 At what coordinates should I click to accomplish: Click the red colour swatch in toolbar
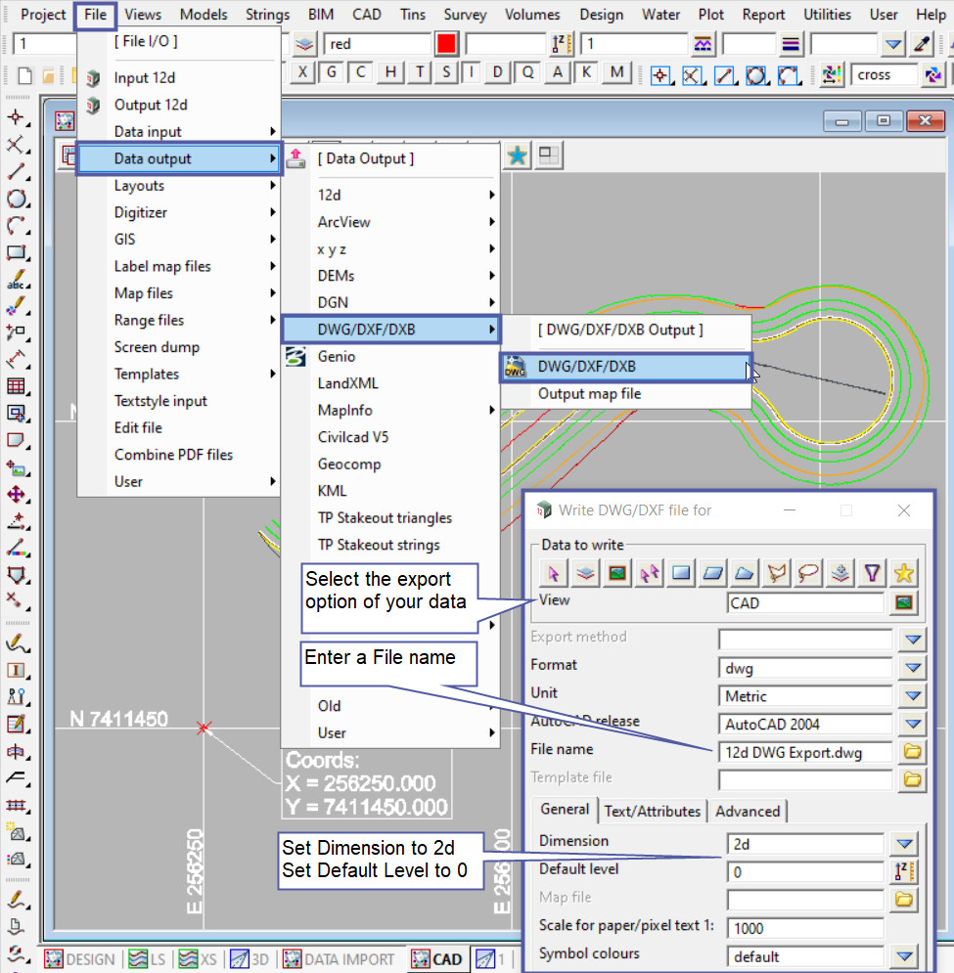coord(446,44)
